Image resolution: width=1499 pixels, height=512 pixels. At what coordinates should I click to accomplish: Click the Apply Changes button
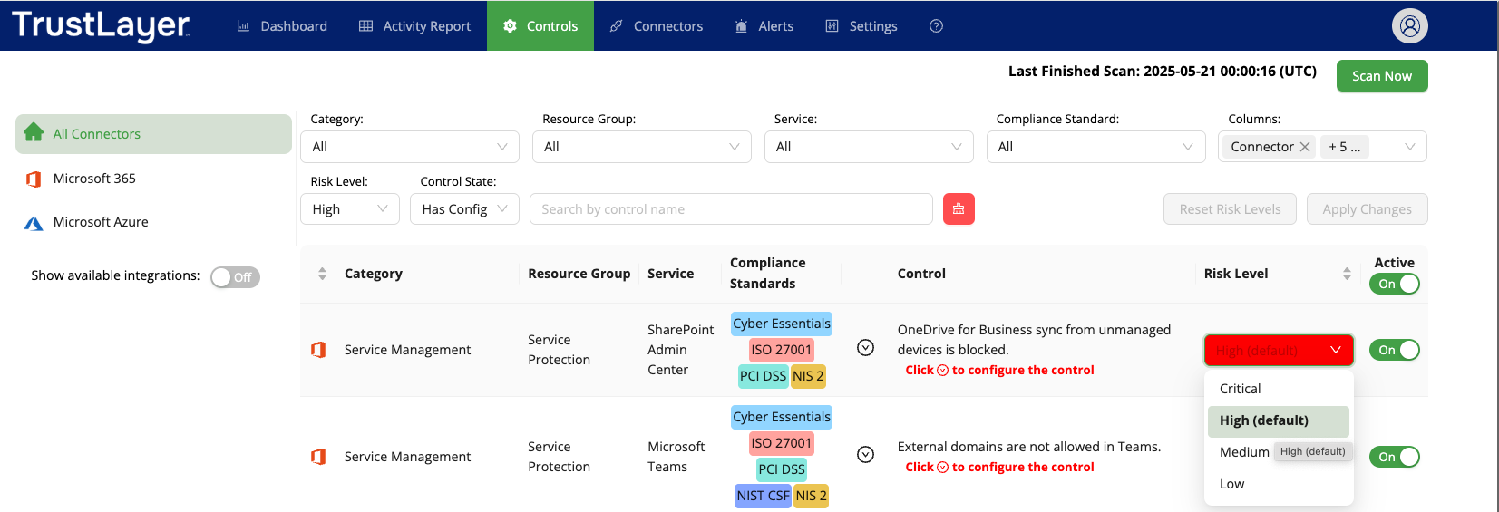click(1368, 209)
